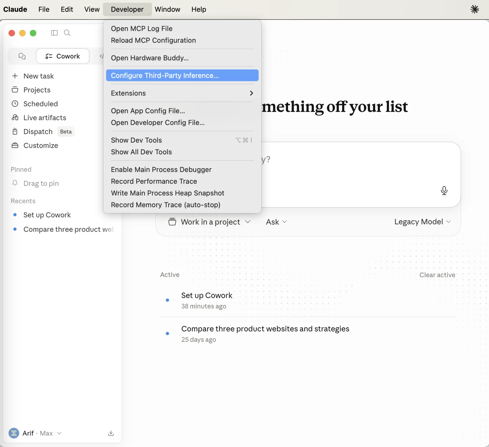Select Open App Config File
489x447 pixels.
point(182,111)
